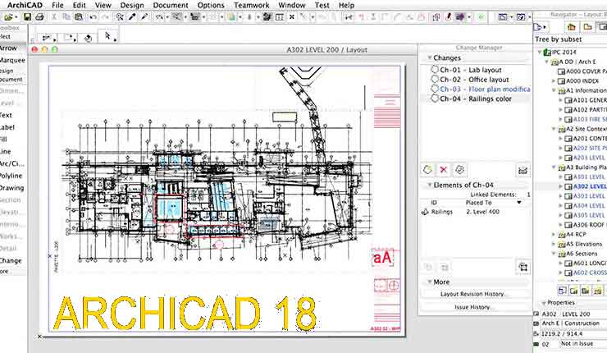Image resolution: width=607 pixels, height=353 pixels.
Task: Click the layout name field LEVEL 200
Action: tap(583, 314)
